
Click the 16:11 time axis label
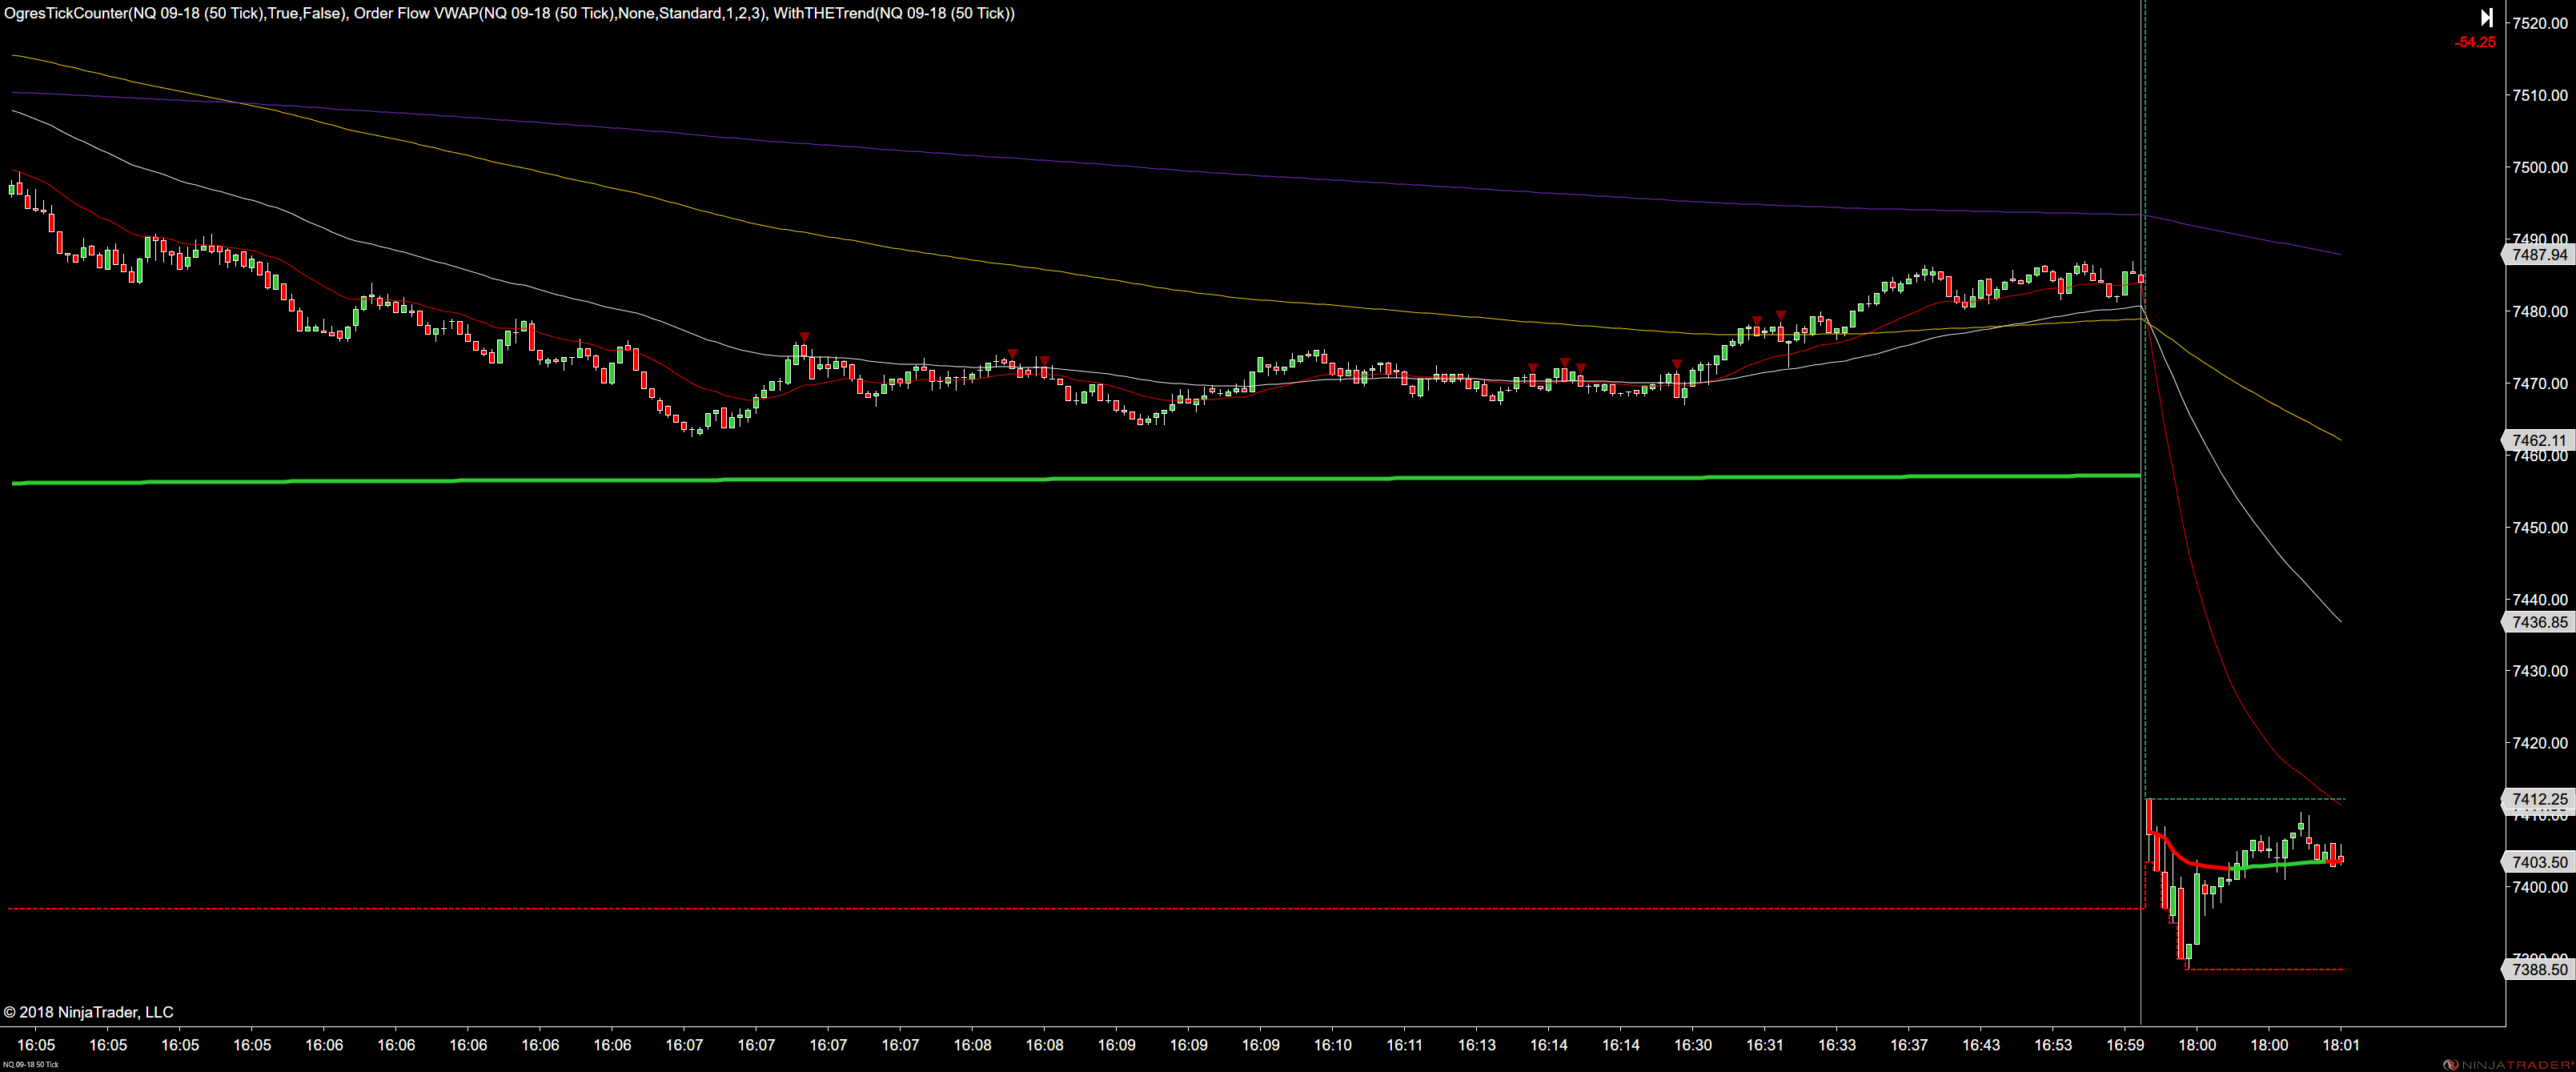[1404, 1045]
